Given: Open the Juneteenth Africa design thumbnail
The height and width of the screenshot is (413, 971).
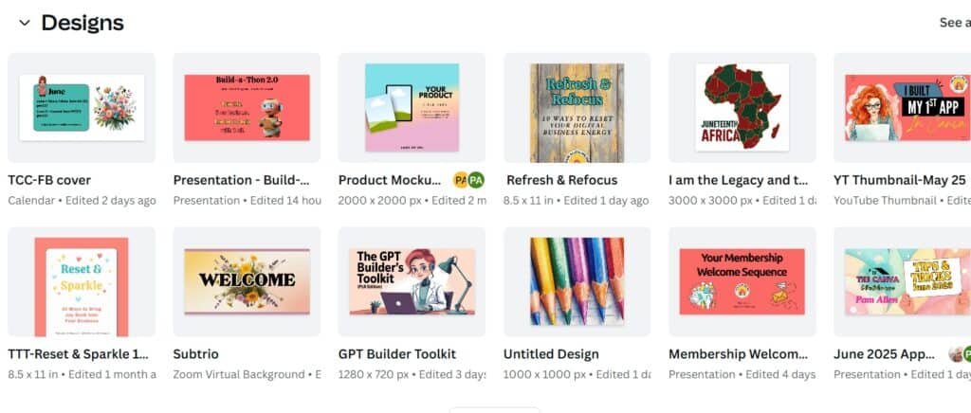Looking at the screenshot, I should [742, 108].
